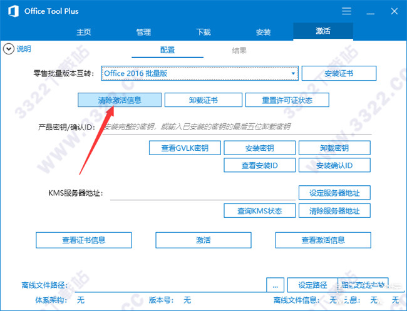Select the 配置 sub-tab
The height and width of the screenshot is (311, 407).
pyautogui.click(x=167, y=50)
